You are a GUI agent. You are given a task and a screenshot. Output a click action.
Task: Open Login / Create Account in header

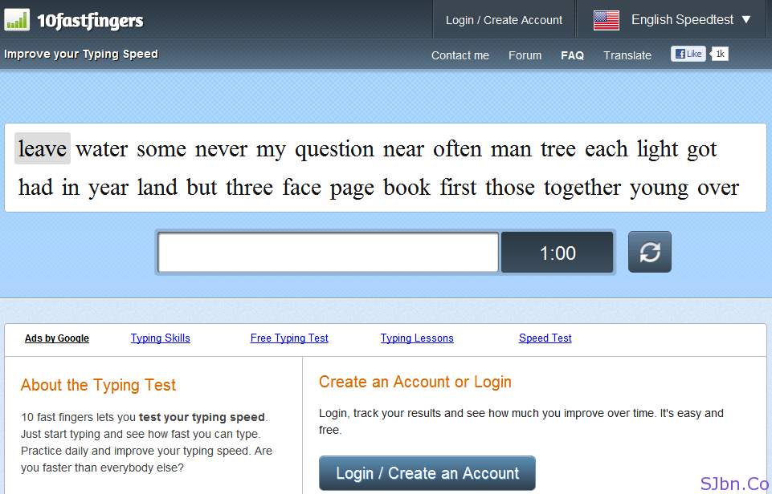504,20
